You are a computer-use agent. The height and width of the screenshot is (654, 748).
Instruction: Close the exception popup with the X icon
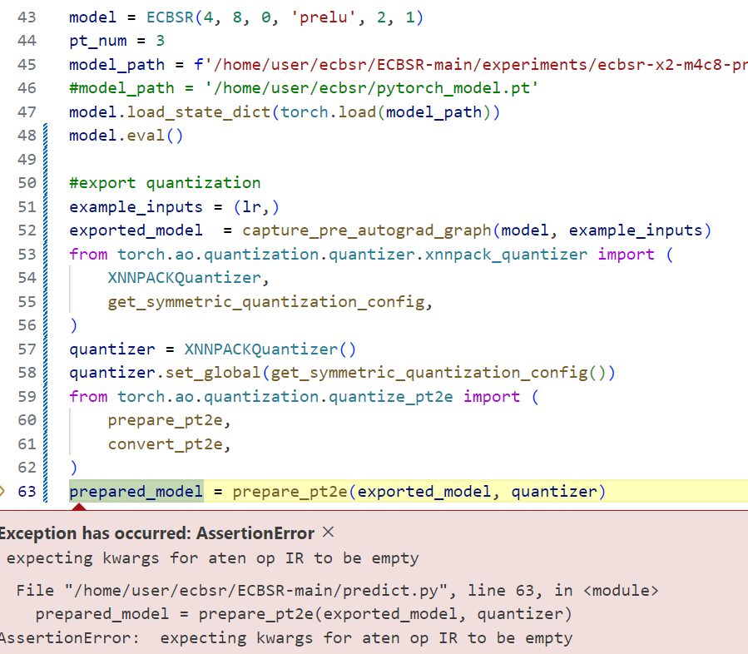[x=328, y=533]
